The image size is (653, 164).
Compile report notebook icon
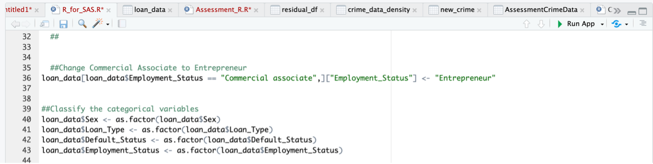pyautogui.click(x=121, y=24)
